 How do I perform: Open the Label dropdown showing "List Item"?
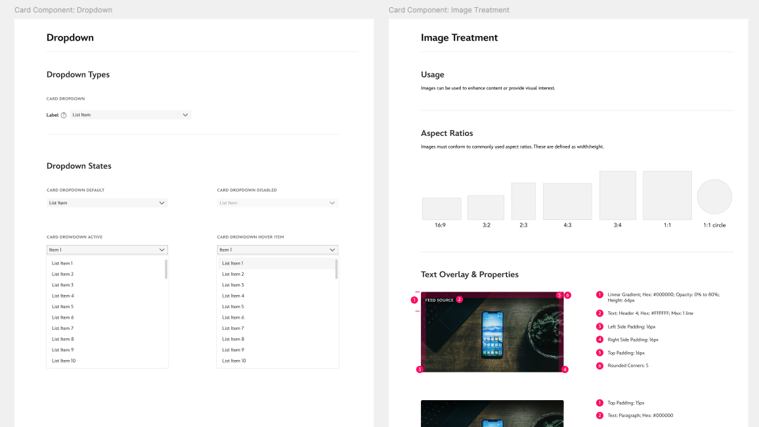pyautogui.click(x=130, y=115)
